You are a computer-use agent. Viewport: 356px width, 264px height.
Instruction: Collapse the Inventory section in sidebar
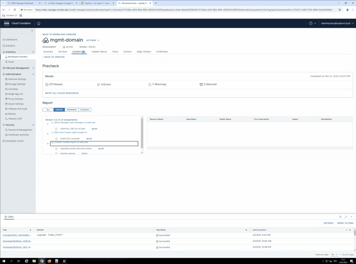click(x=33, y=52)
